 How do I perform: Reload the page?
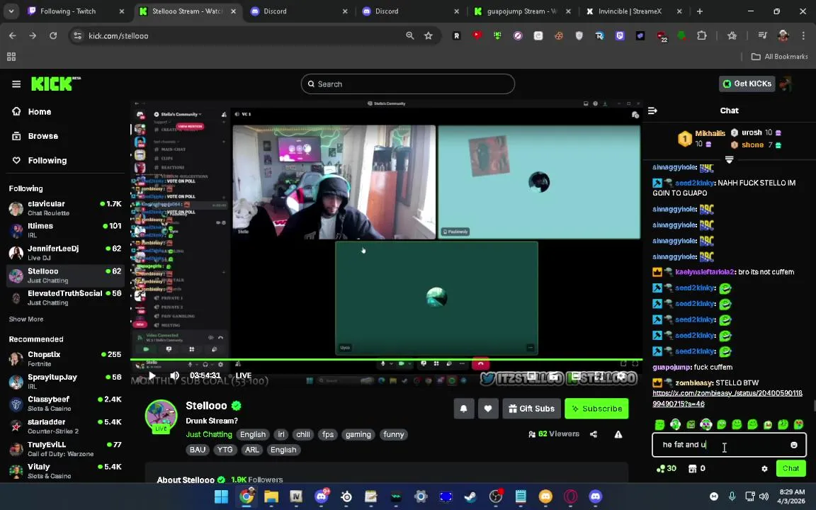(x=53, y=35)
